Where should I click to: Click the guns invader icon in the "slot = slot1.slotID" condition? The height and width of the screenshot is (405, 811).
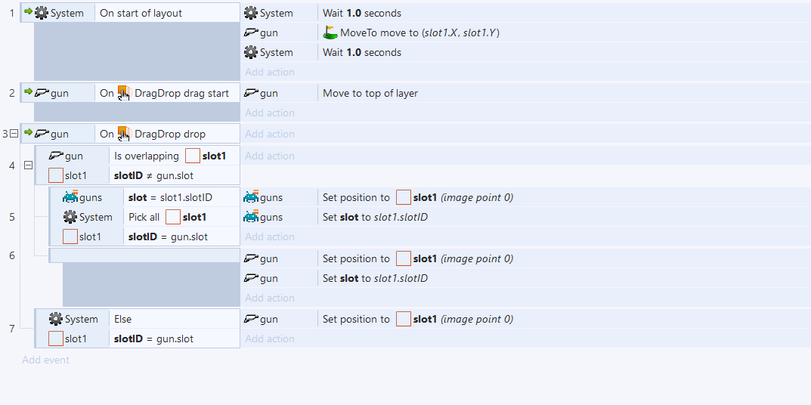point(70,197)
